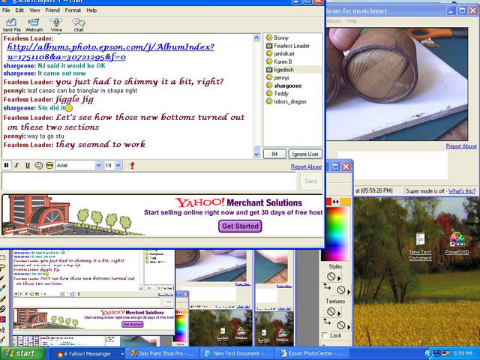Image resolution: width=480 pixels, height=360 pixels.
Task: Click the Chat toolbar icon
Action: [x=79, y=25]
